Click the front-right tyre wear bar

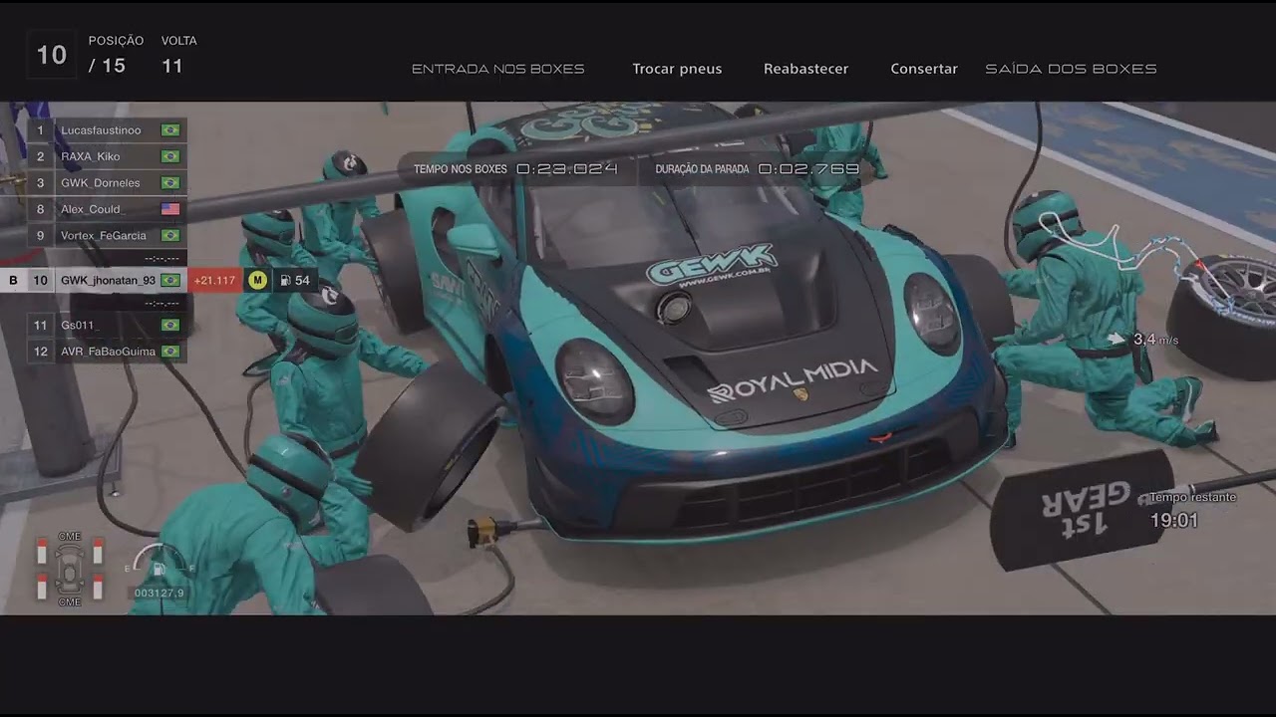coord(98,552)
